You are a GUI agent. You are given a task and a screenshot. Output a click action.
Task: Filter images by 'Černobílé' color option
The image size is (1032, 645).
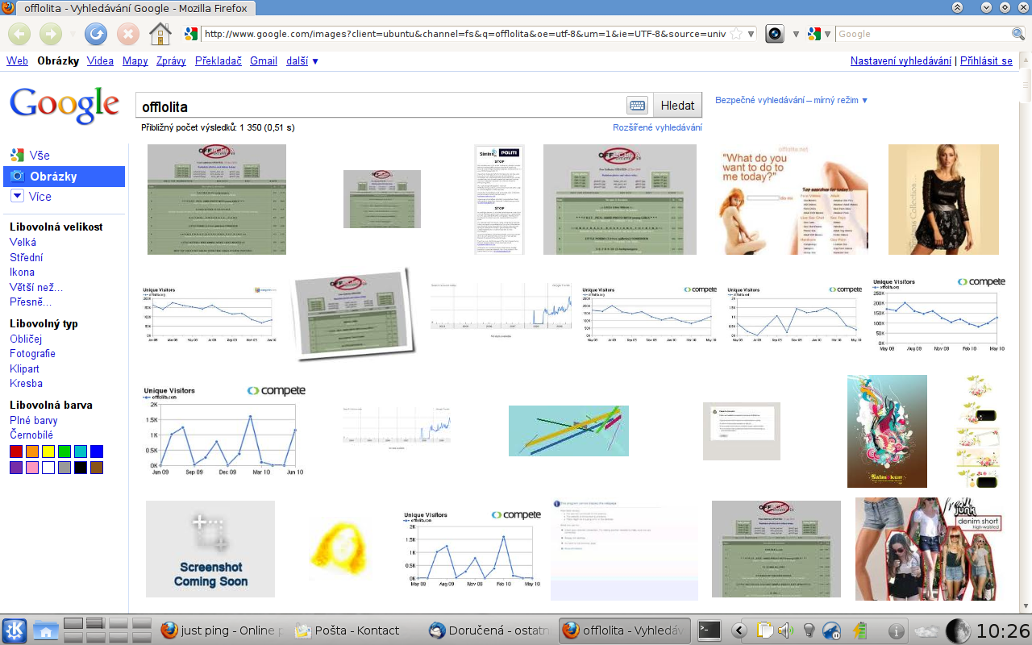31,435
